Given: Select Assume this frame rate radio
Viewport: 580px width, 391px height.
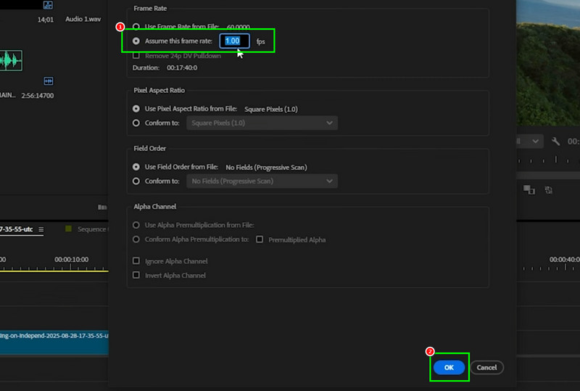Looking at the screenshot, I should click(x=136, y=41).
